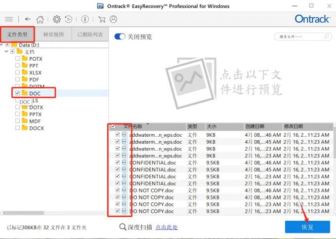
Task: Open the hamburger menu icon
Action: (x=9, y=19)
